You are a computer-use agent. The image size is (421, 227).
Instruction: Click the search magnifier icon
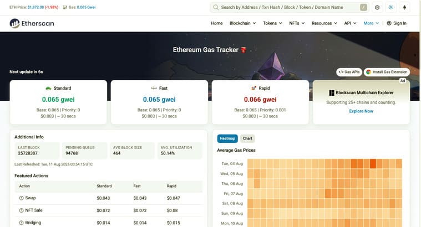pos(216,7)
